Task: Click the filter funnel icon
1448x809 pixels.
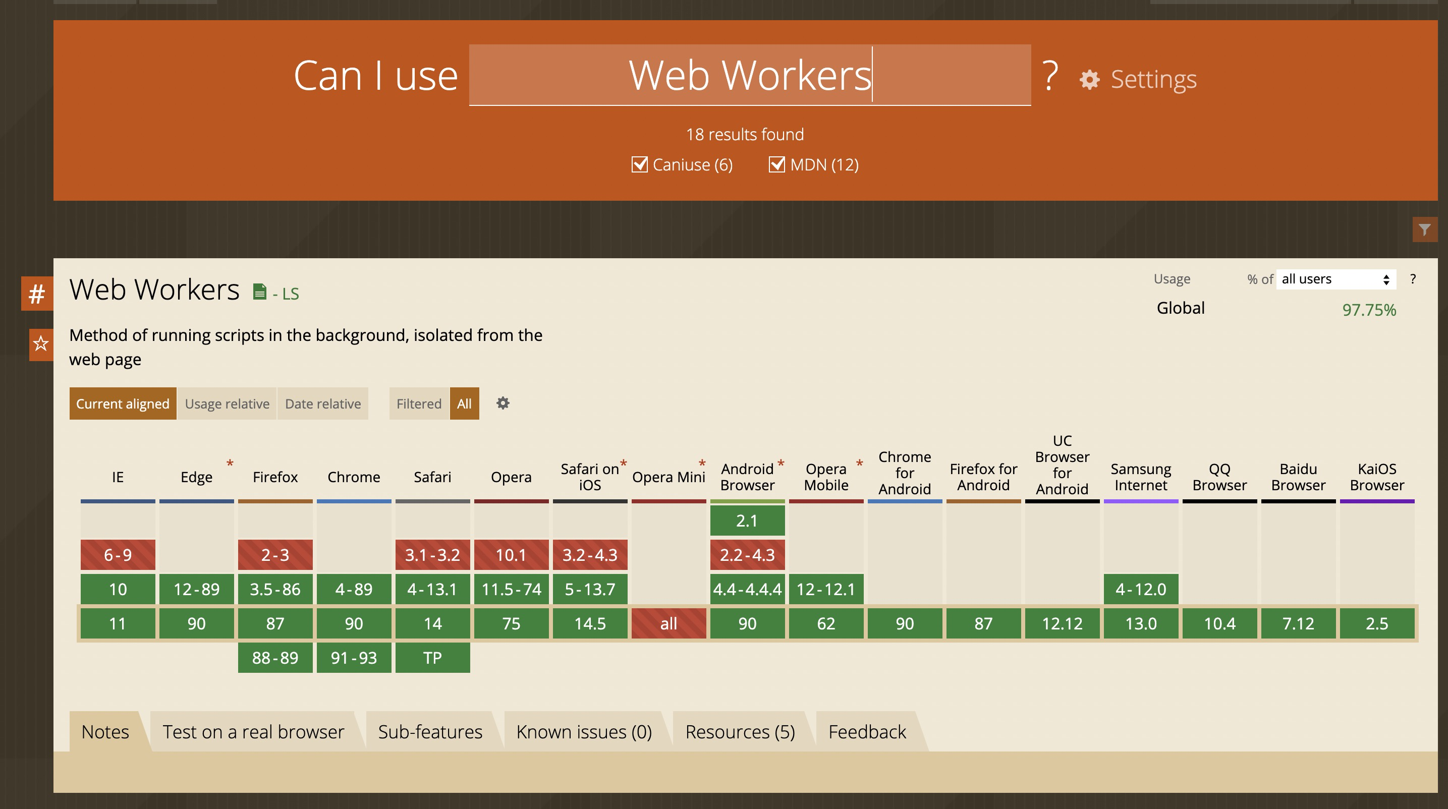Action: point(1424,229)
